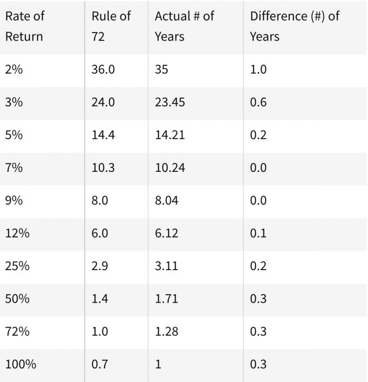This screenshot has height=382, width=368.
Task: Click the 0.1 difference value
Action: pos(258,233)
